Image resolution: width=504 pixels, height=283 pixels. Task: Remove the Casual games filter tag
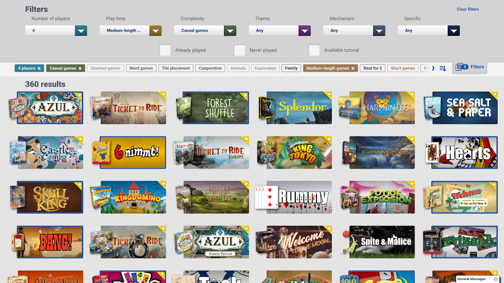pyautogui.click(x=80, y=68)
